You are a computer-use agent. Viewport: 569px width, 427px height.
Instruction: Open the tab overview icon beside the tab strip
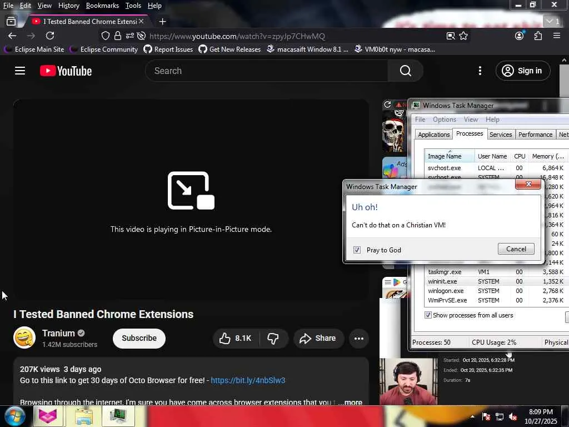pos(11,22)
